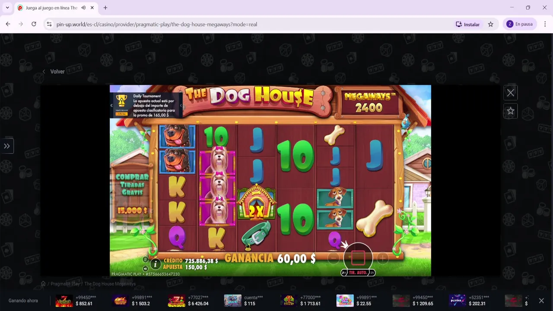Screen dimensions: 553x311
Task: Click the breadcrumb home icon
Action: 43,284
